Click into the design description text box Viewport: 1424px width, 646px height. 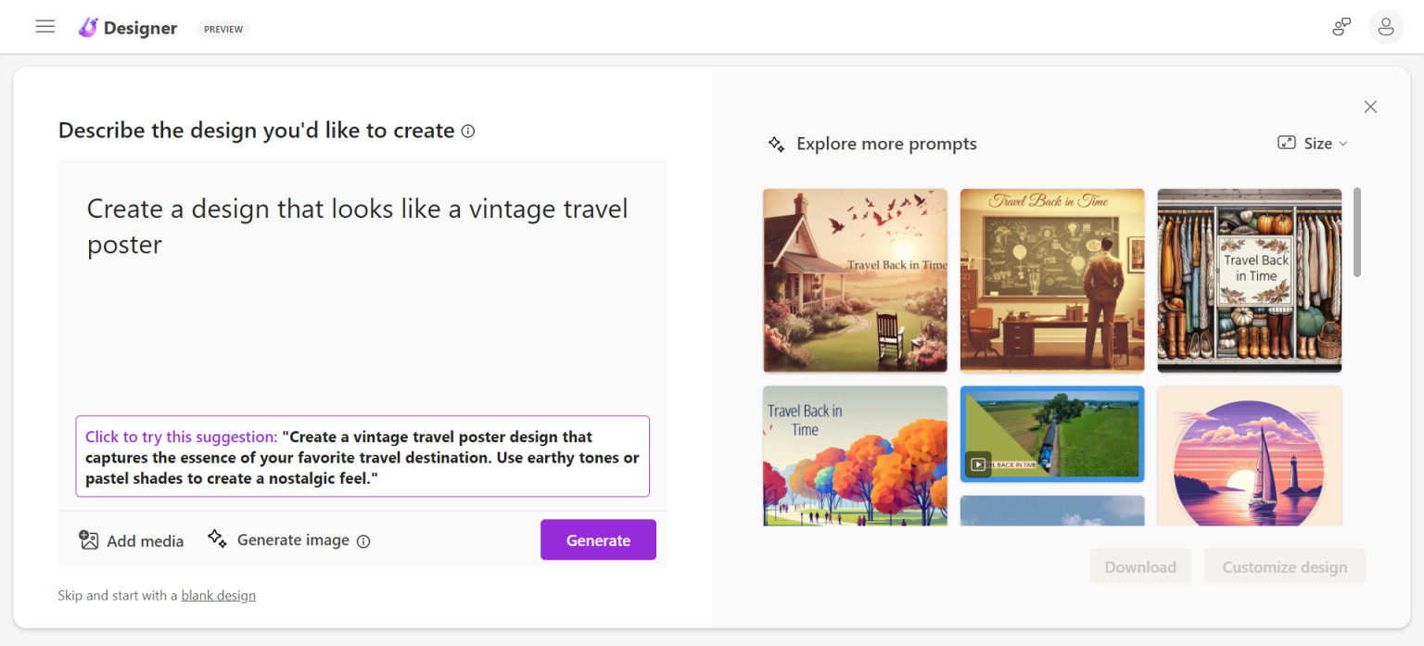pos(362,297)
